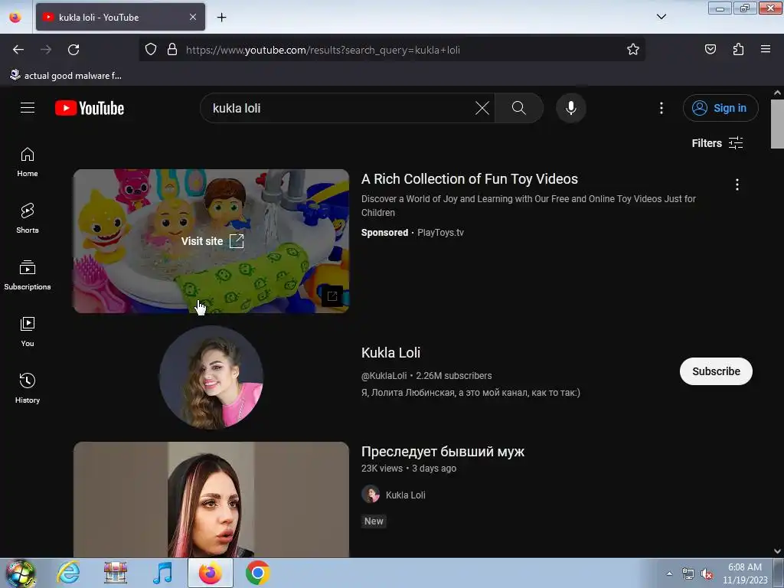Viewport: 784px width, 588px height.
Task: Open the Firefox application menu
Action: tap(766, 49)
